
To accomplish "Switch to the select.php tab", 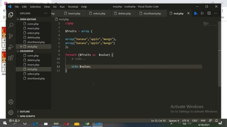I will pos(99,13).
